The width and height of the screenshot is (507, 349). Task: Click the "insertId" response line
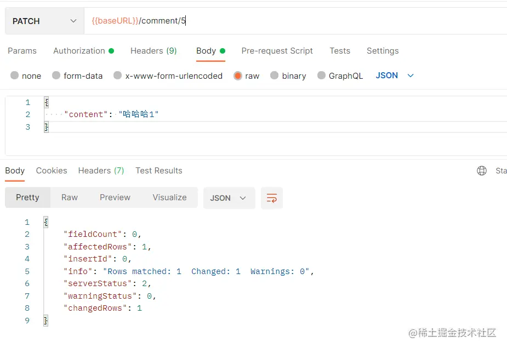coord(98,259)
